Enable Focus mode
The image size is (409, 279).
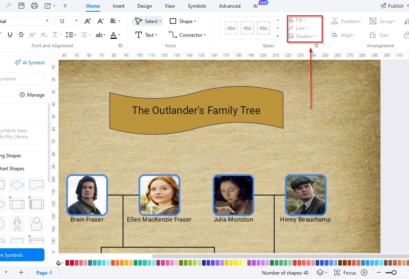pyautogui.click(x=345, y=273)
